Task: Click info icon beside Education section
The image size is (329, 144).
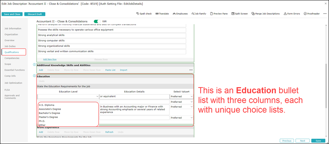Action: tap(34, 76)
